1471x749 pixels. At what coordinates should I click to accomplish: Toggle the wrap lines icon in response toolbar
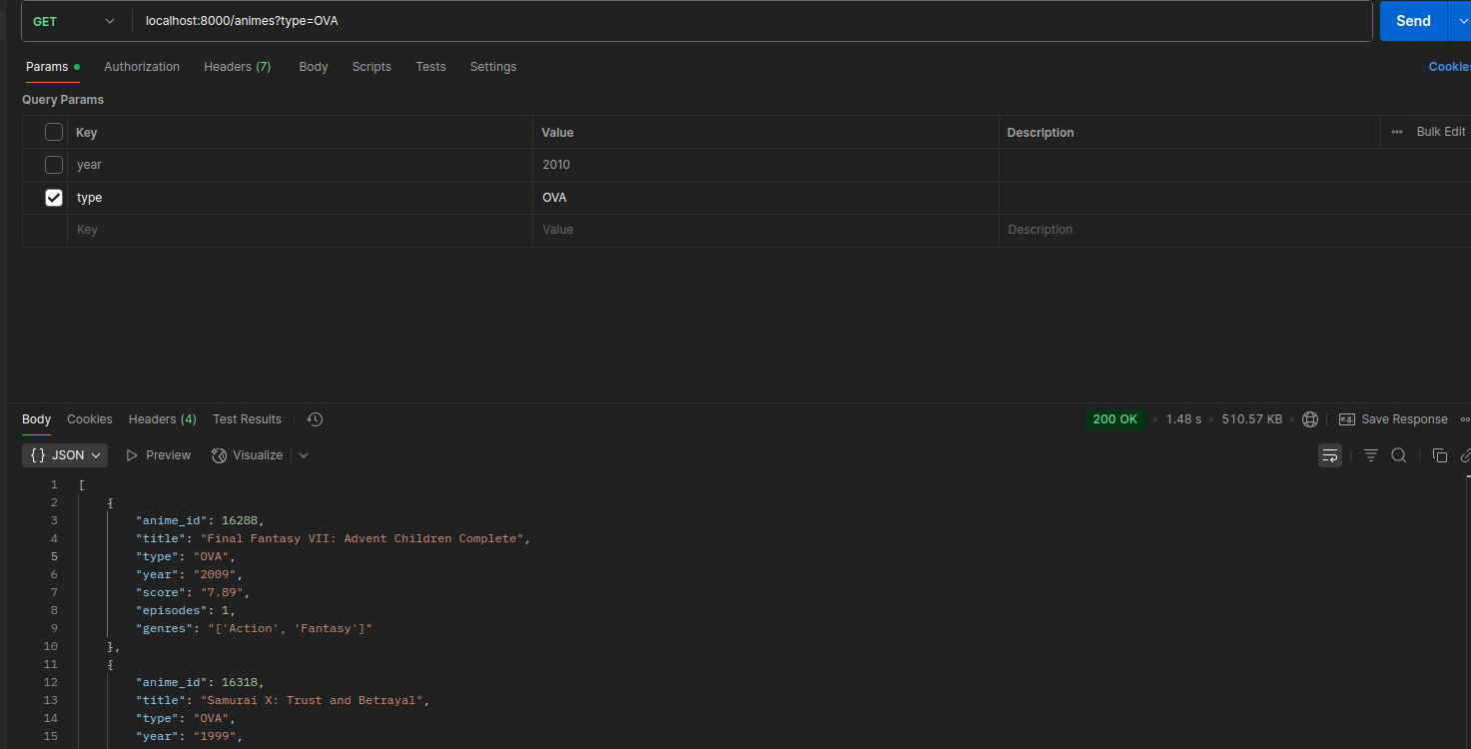click(1329, 455)
